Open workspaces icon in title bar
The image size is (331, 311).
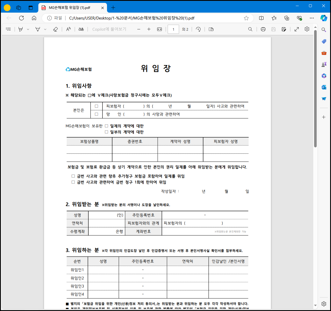point(19,8)
